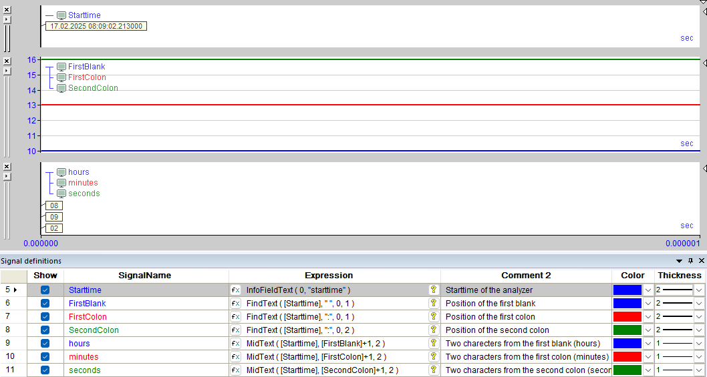Open fx expression editor for Starttime row
This screenshot has height=377, width=707.
point(235,290)
